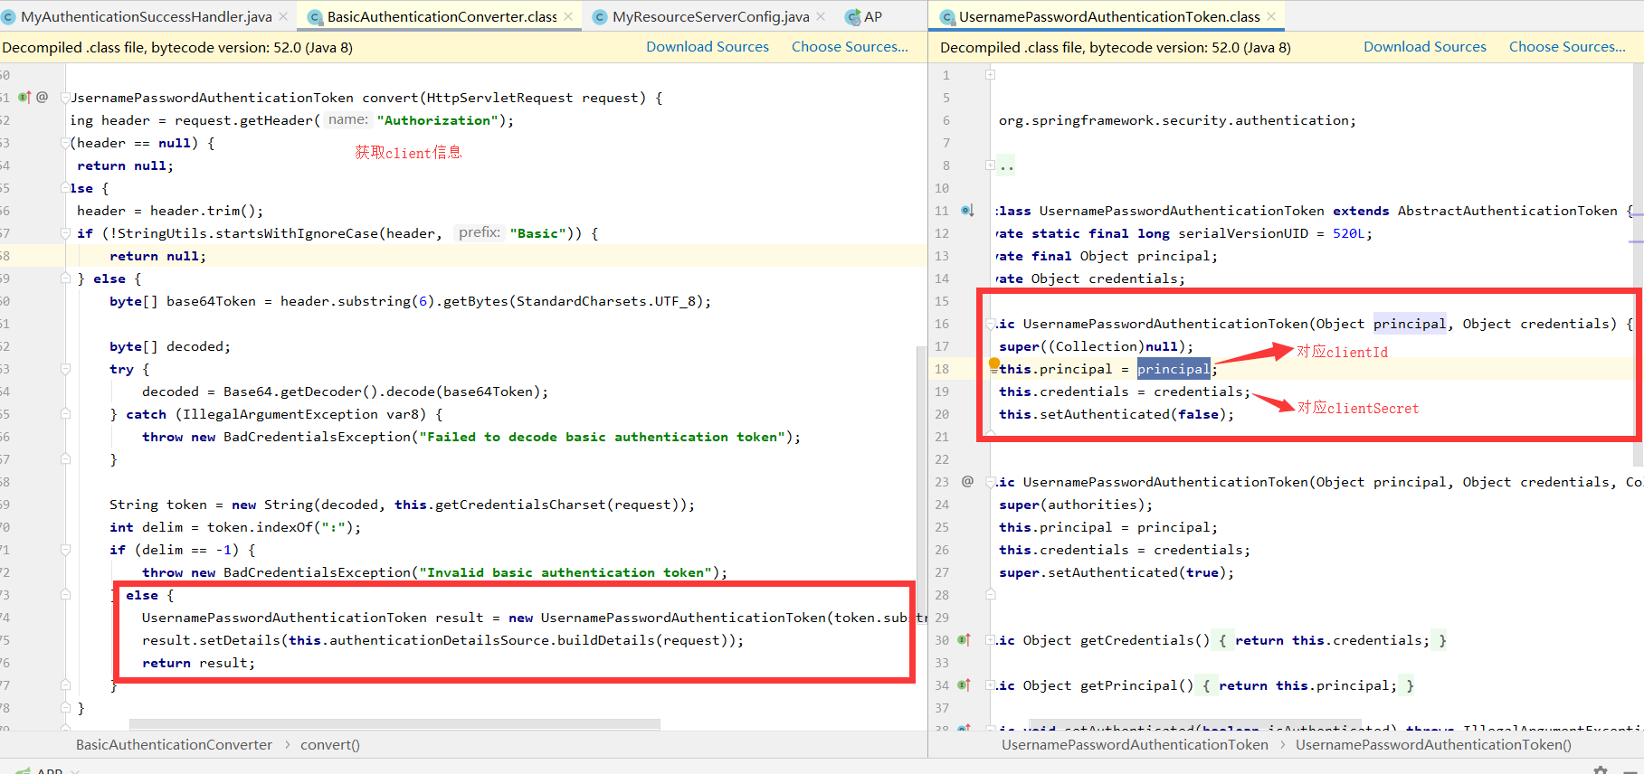The width and height of the screenshot is (1644, 774).
Task: Expand getPrincipal method fold on line 34
Action: (x=990, y=684)
